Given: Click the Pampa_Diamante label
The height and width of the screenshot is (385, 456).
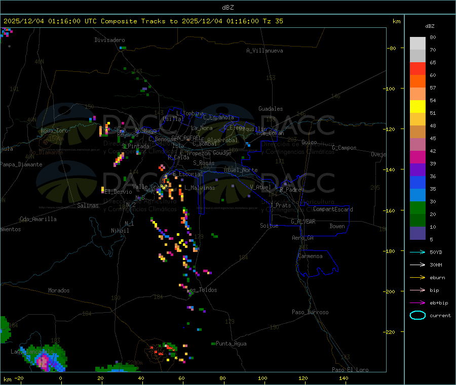Looking at the screenshot, I should tap(21, 164).
